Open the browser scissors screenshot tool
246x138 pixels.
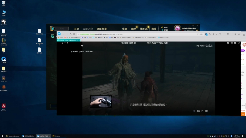click(x=217, y=34)
